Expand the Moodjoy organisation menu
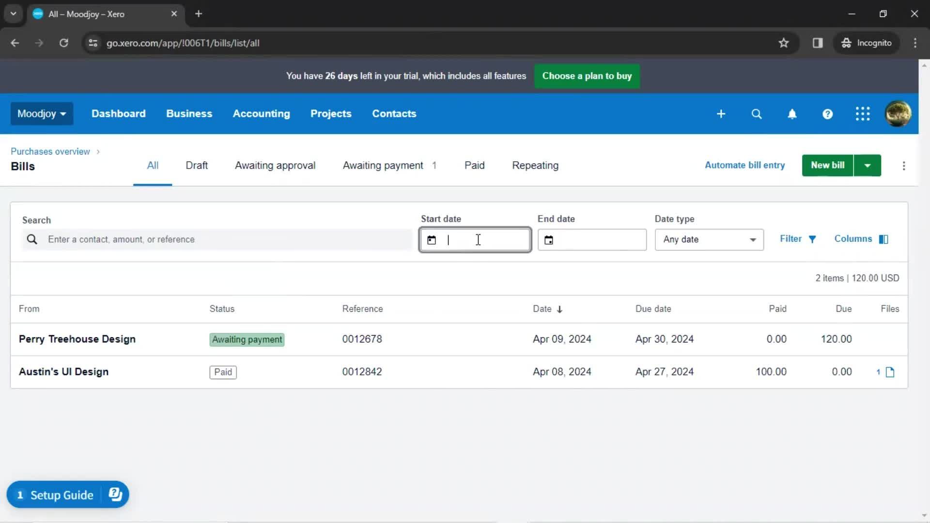The image size is (930, 523). 42,114
